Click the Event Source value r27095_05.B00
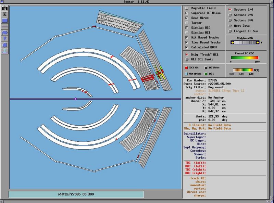 (x=219, y=84)
